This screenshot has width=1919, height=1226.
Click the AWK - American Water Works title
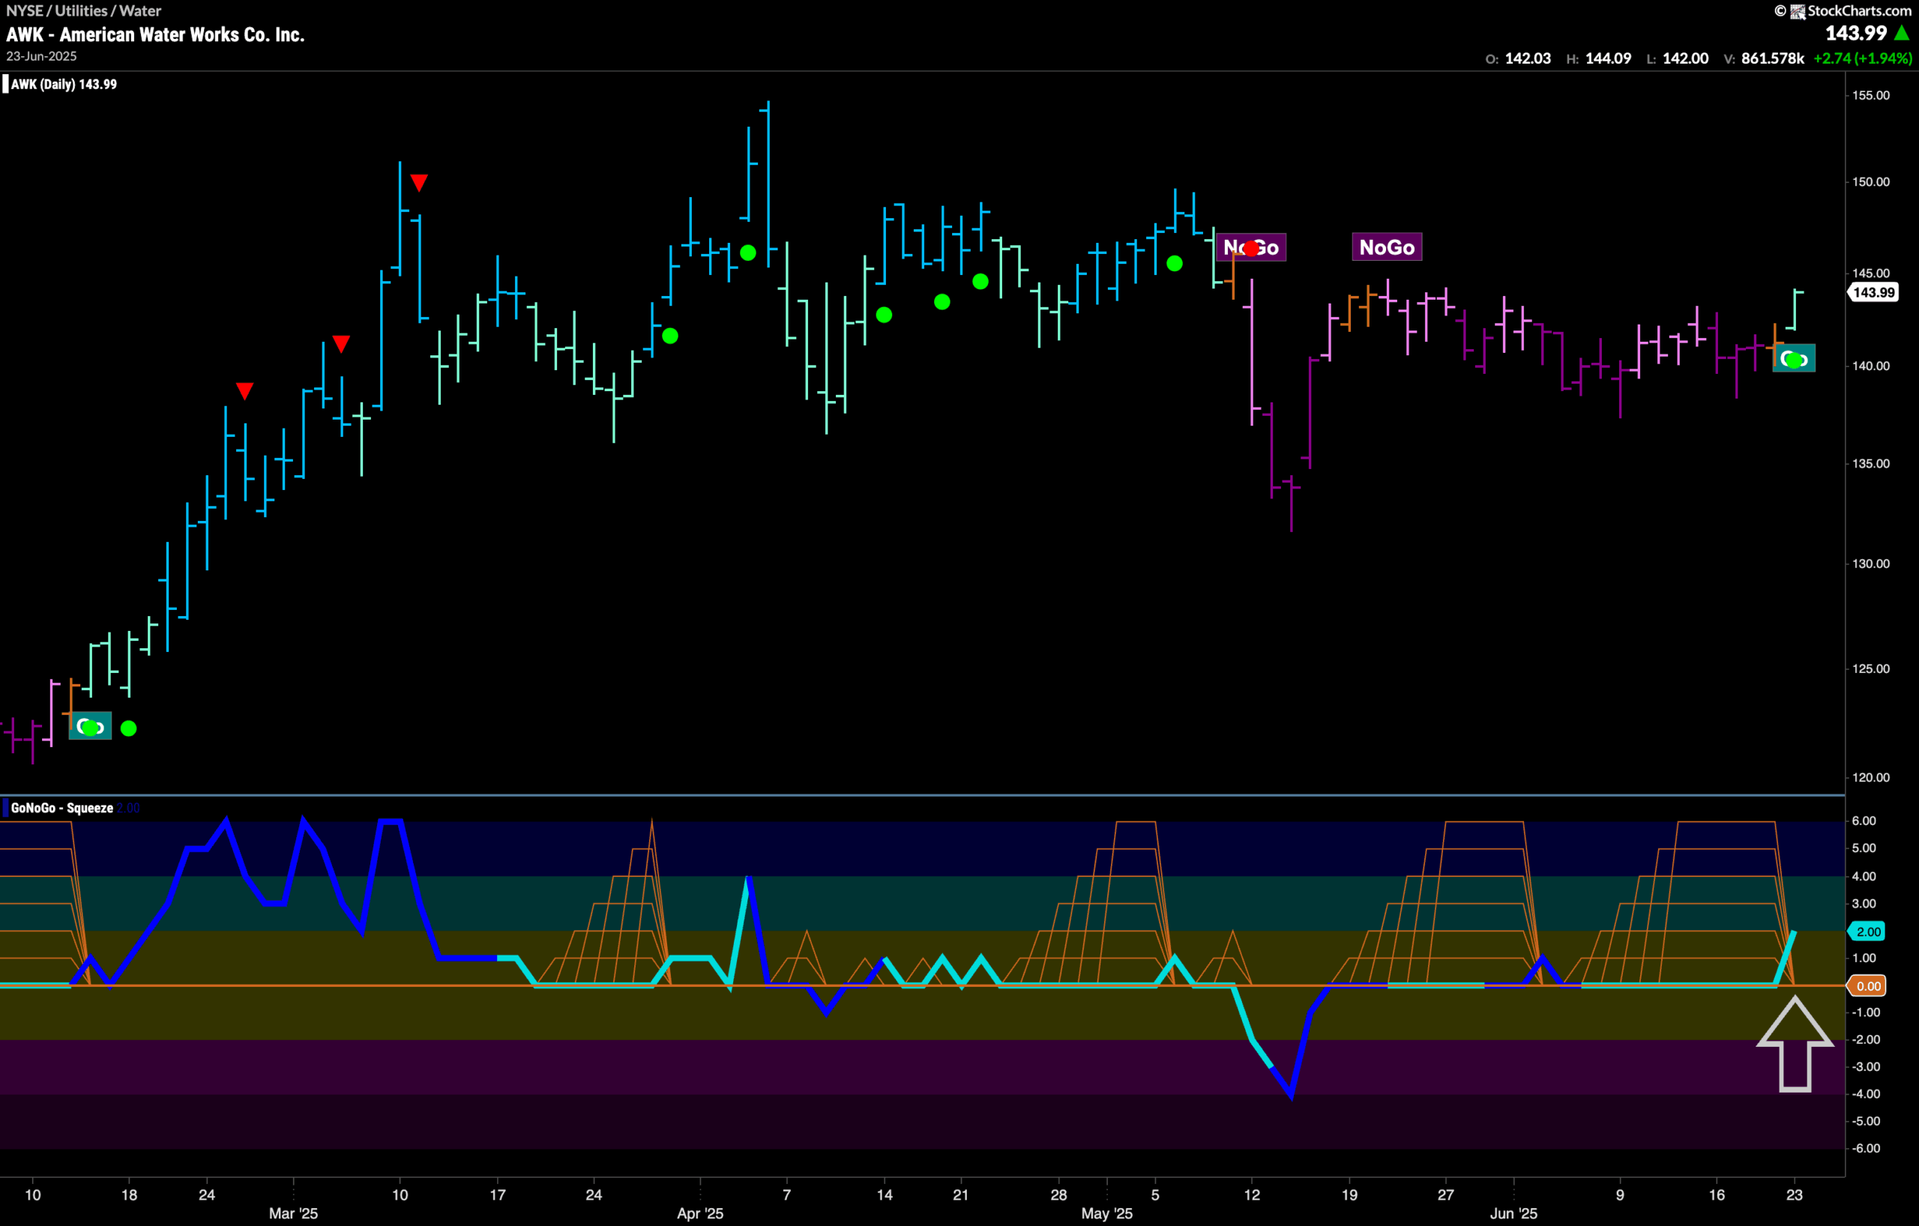point(155,35)
